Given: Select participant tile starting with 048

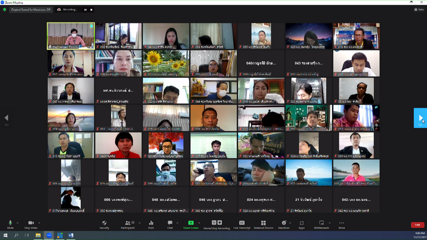Looking at the screenshot, I should (166, 199).
